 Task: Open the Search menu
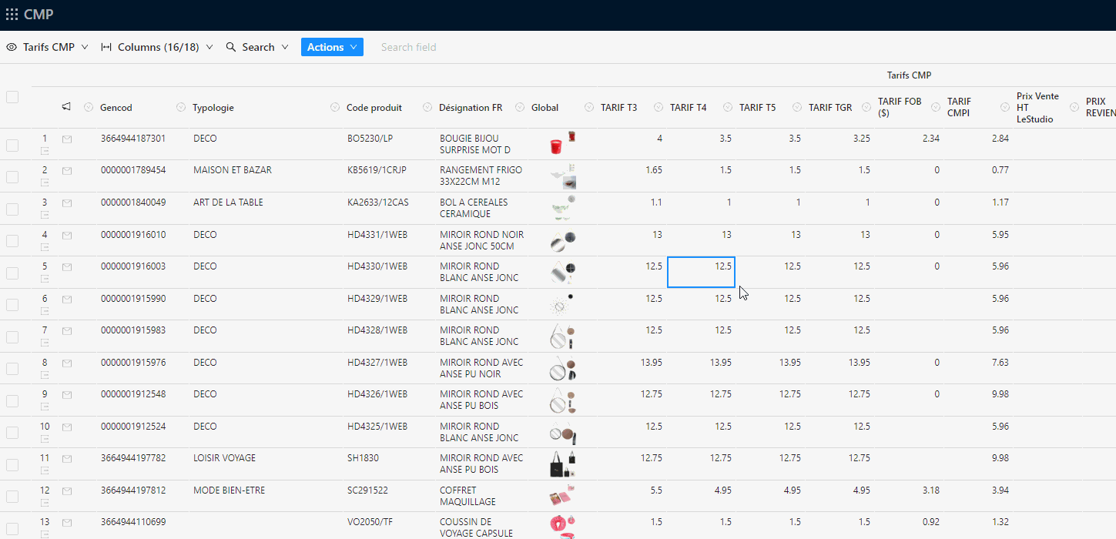point(258,47)
